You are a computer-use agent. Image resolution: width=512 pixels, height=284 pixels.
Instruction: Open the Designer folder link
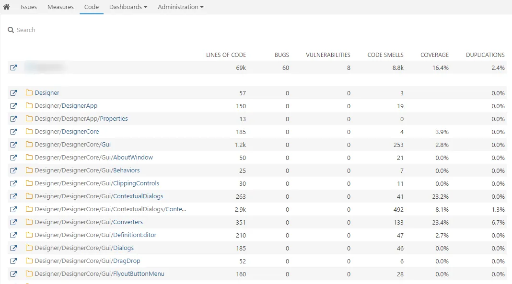click(47, 93)
